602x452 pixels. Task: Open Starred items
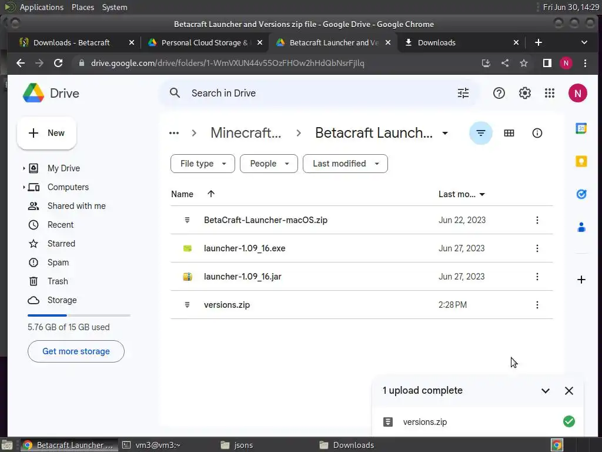[61, 244]
